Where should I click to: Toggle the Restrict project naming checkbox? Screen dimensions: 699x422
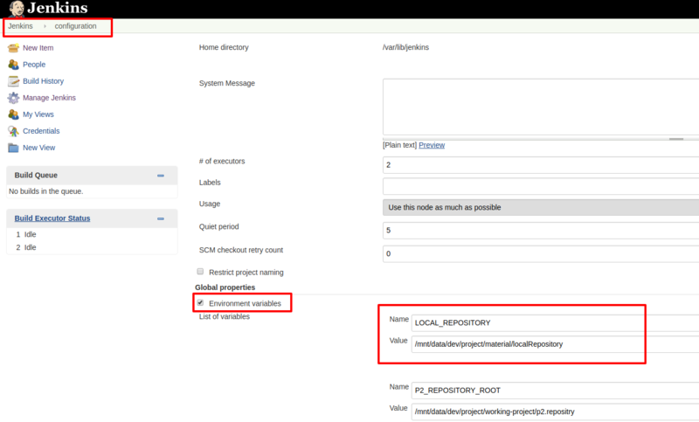click(x=201, y=272)
